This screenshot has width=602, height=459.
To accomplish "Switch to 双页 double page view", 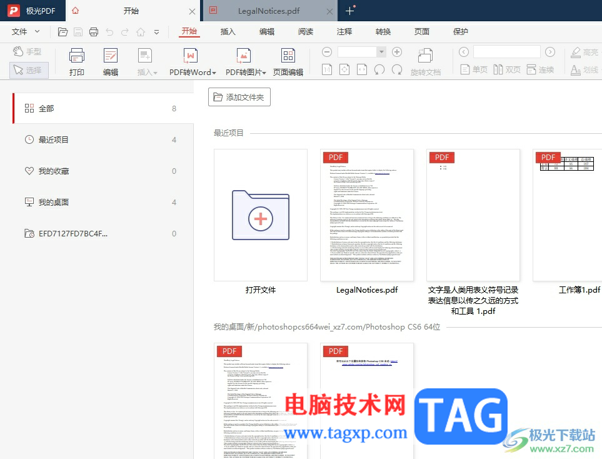I will 507,69.
